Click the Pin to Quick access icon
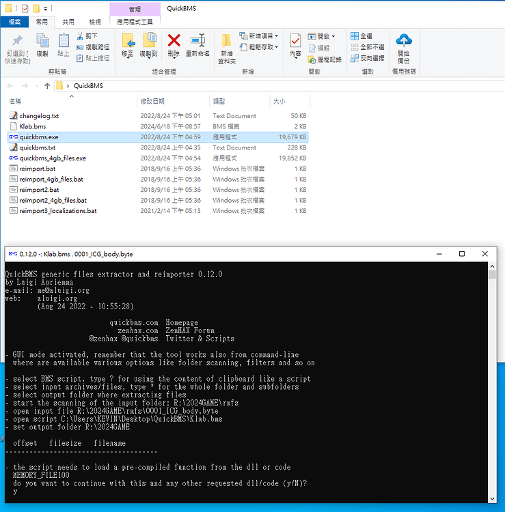This screenshot has width=505, height=512. 17,40
